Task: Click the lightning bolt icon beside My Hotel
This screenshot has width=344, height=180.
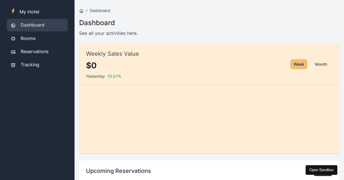Action: coord(13,11)
